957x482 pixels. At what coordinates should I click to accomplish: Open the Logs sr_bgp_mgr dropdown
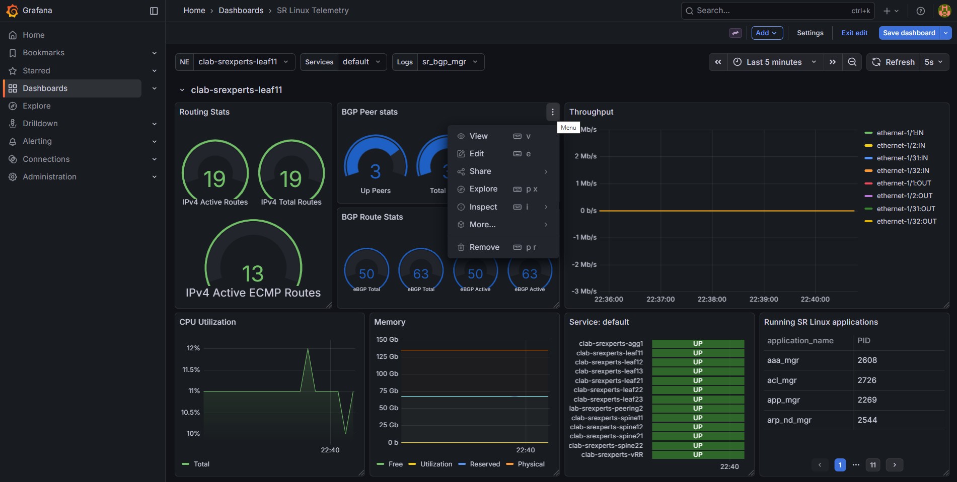point(451,62)
